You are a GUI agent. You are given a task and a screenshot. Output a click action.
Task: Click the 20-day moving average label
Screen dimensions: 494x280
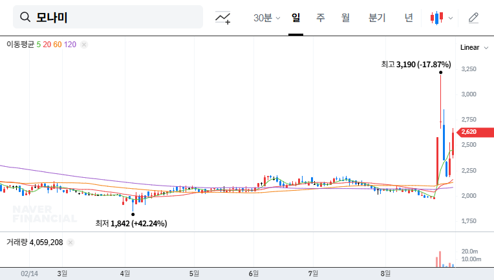[x=47, y=45]
